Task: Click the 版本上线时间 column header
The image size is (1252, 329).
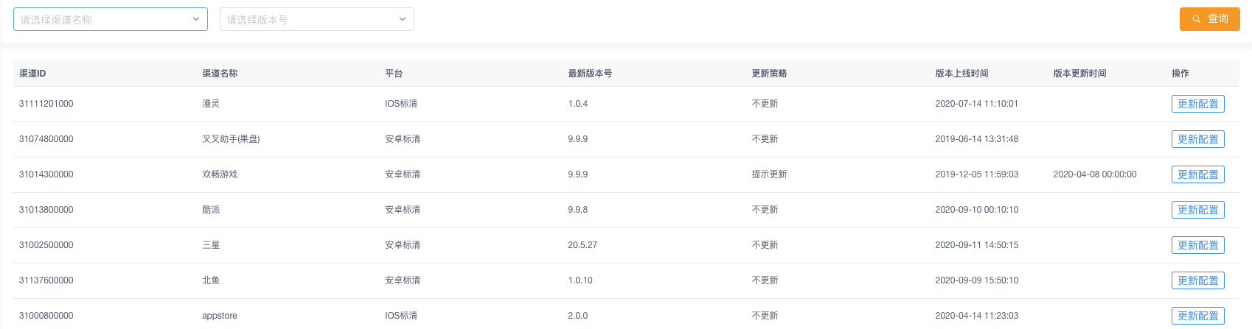Action: click(x=961, y=74)
